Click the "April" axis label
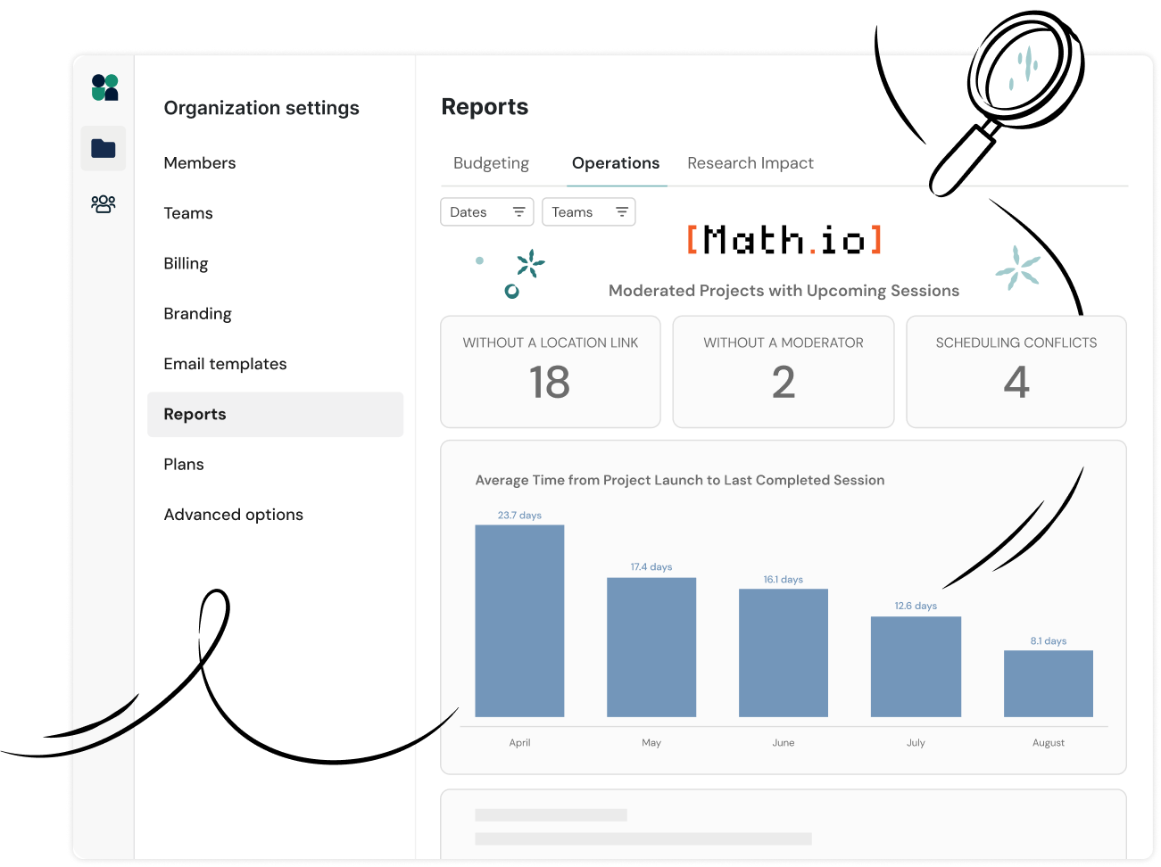 click(x=519, y=743)
